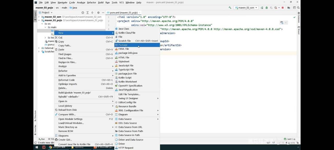
Task: Open the Mark Directory as submenu
Action: 84,127
